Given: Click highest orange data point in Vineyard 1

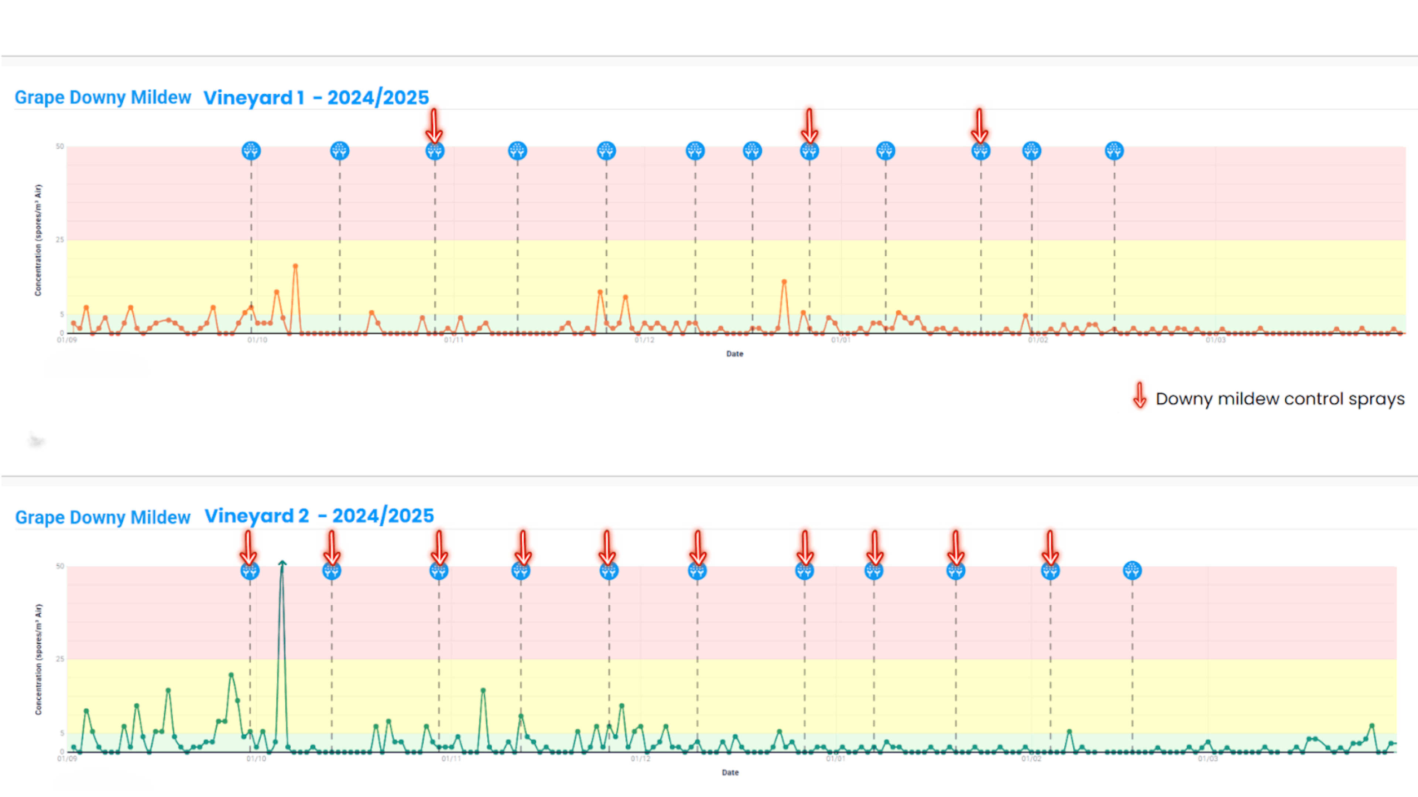Looking at the screenshot, I should (295, 266).
